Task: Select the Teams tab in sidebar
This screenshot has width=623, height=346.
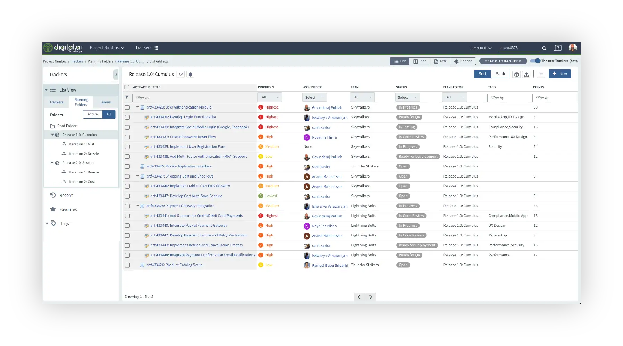Action: pyautogui.click(x=105, y=102)
